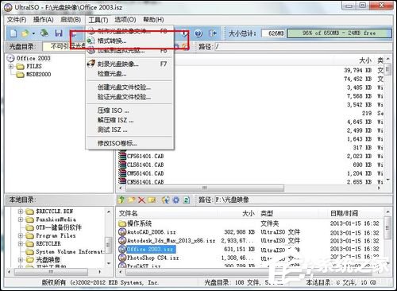The height and width of the screenshot is (291, 397).
Task: Click the MSDE2000 folder icon
Action: tap(20, 75)
